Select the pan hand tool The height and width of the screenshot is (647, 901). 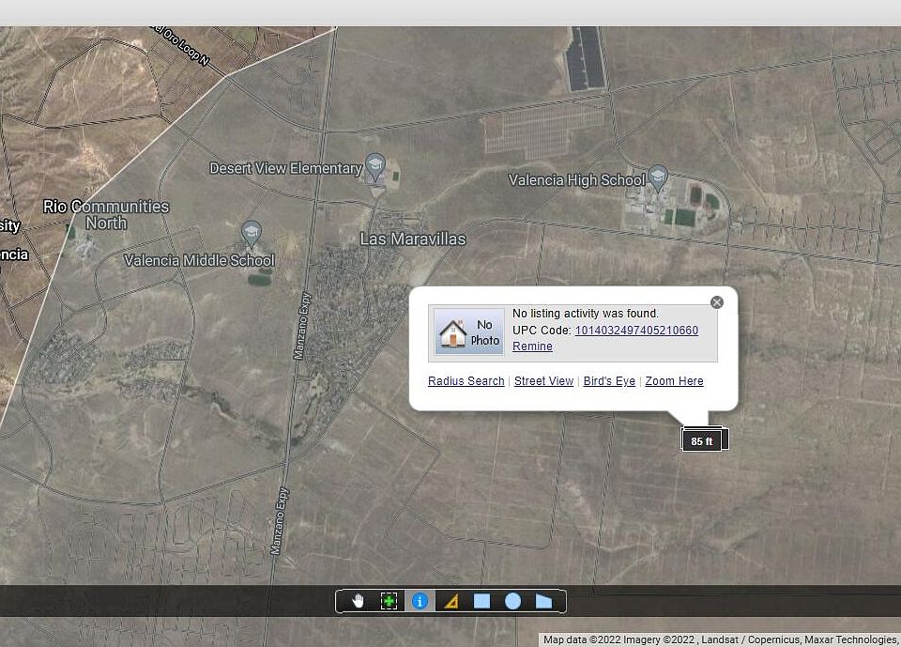click(358, 601)
